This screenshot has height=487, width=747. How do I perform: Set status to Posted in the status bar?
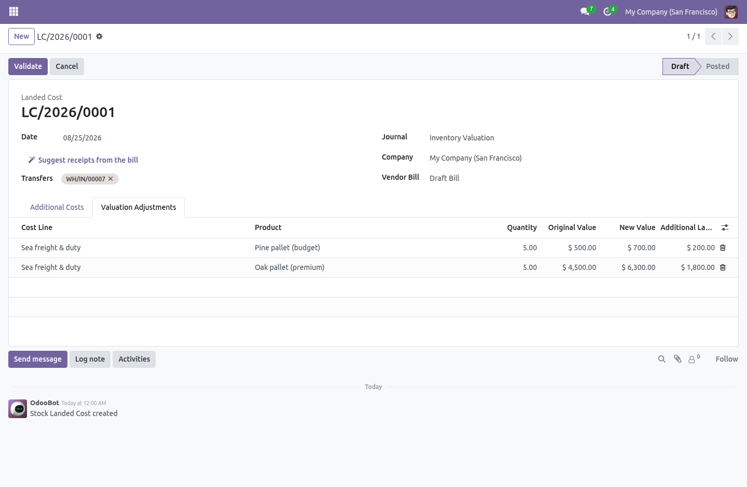click(718, 66)
